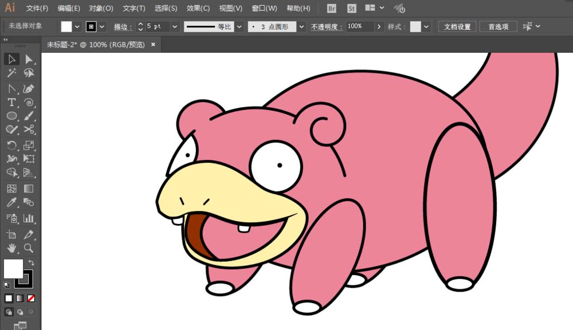
Task: Open the 样式 graphic style dropdown
Action: point(426,26)
